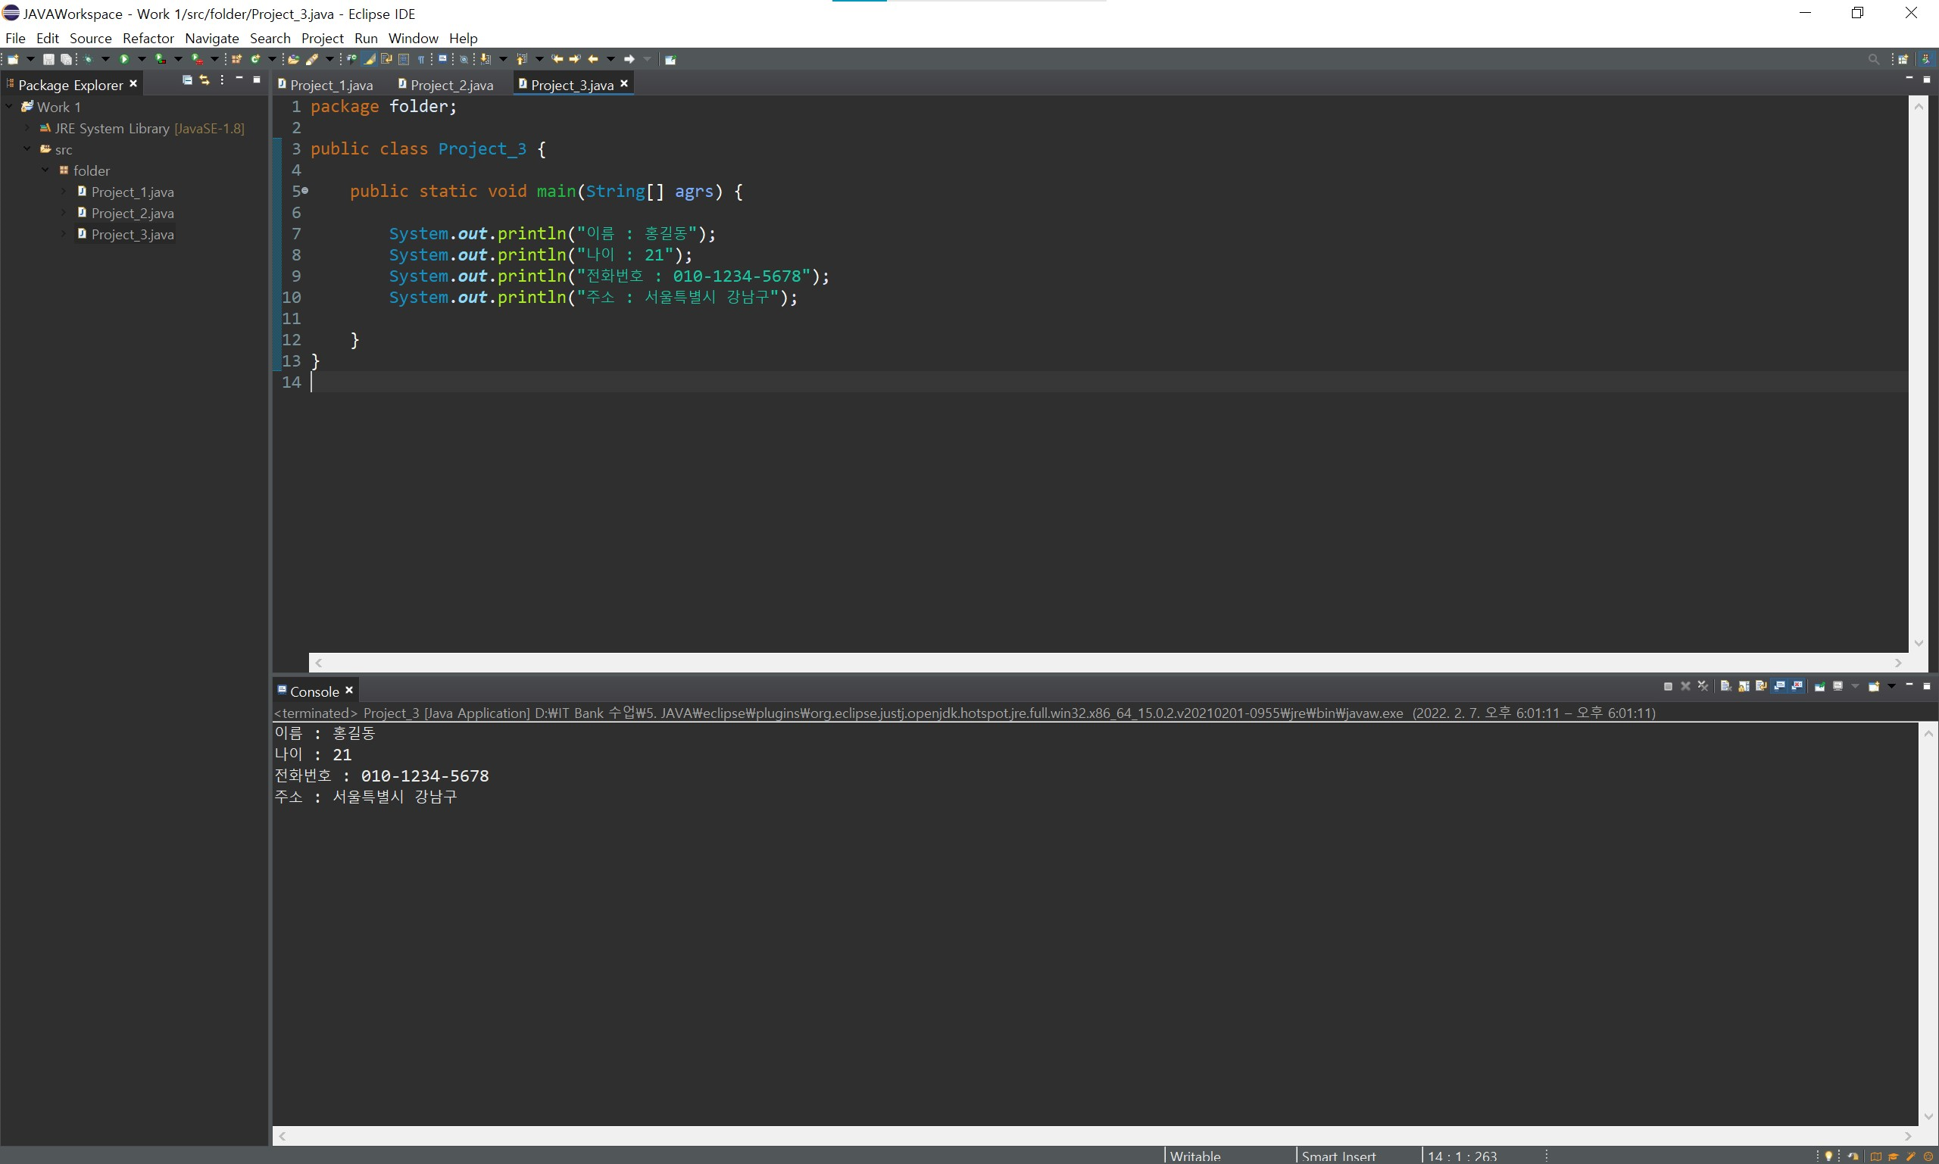Click the editor horizontal scrollbar
1939x1164 pixels.
pos(1106,663)
